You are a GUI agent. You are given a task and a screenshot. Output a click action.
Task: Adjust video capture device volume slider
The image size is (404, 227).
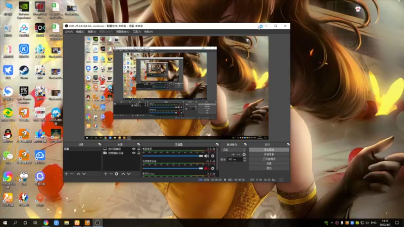tap(173, 168)
